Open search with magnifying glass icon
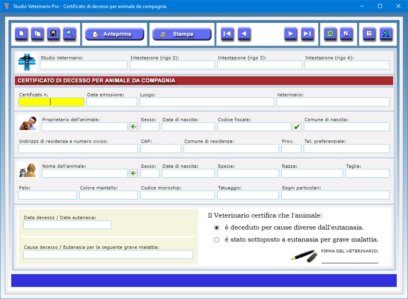The image size is (408, 299). tap(69, 34)
